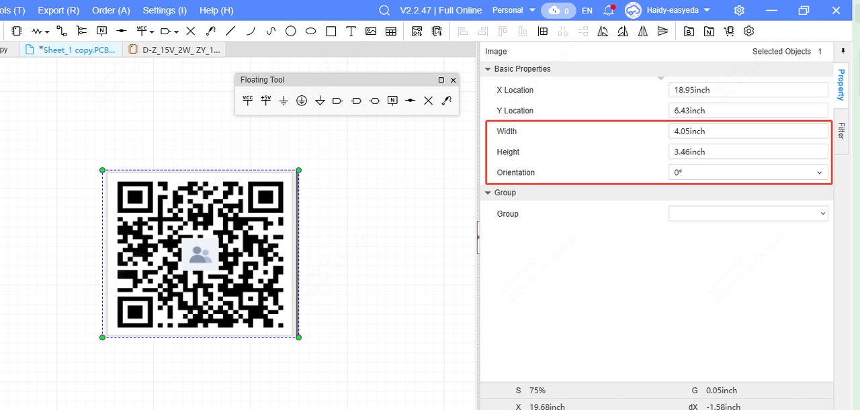Click the search magnifier in title bar
Viewport: 860px width, 410px height.
click(384, 10)
